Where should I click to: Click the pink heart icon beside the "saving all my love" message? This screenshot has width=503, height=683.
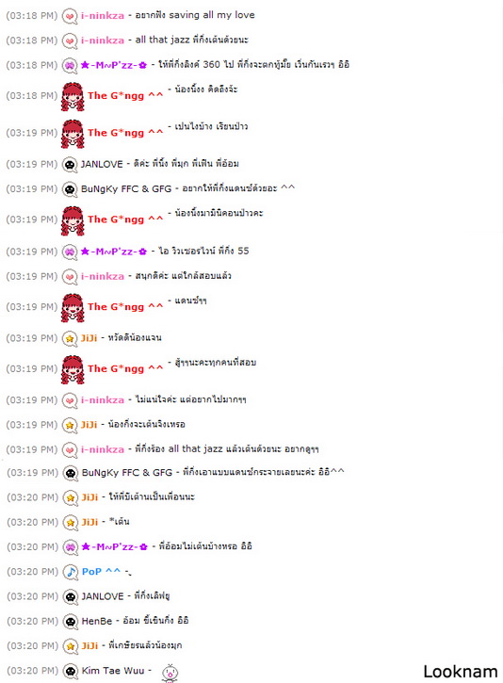point(70,16)
